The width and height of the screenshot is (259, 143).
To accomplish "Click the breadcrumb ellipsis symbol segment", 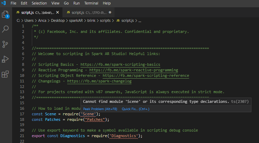I will coord(140,21).
